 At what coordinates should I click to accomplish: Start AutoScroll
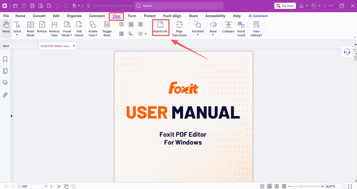click(160, 28)
